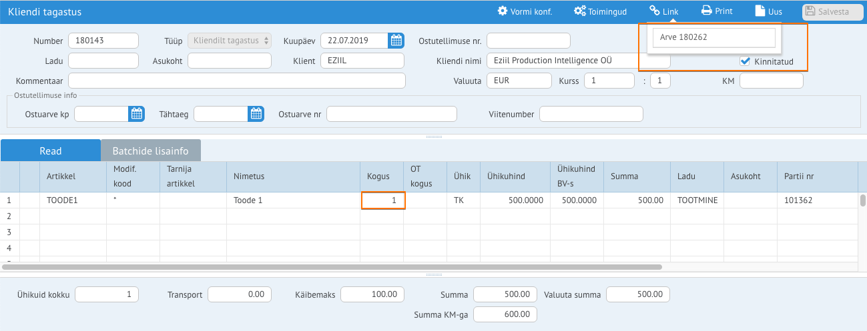Open calendar picker for Tähtaeg field
Image resolution: width=867 pixels, height=331 pixels.
coord(256,114)
